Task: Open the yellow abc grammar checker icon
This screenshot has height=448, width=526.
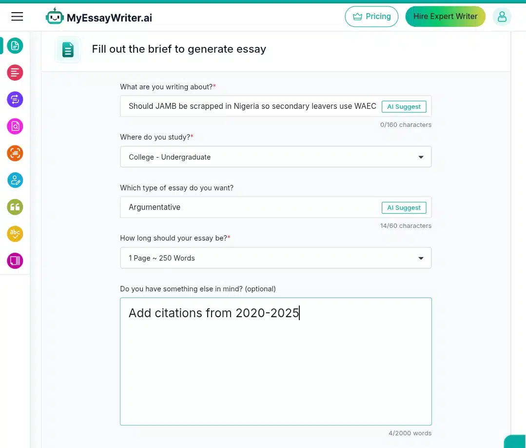Action: coord(15,234)
